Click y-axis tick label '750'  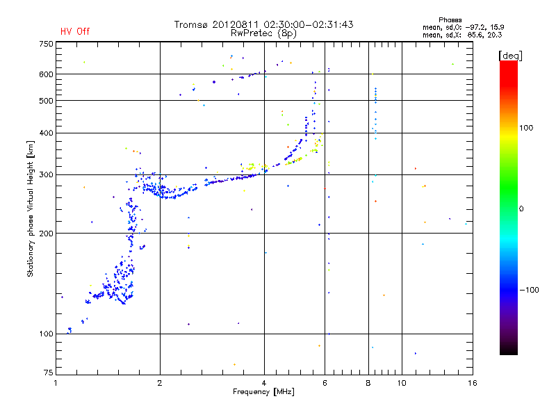pos(46,44)
